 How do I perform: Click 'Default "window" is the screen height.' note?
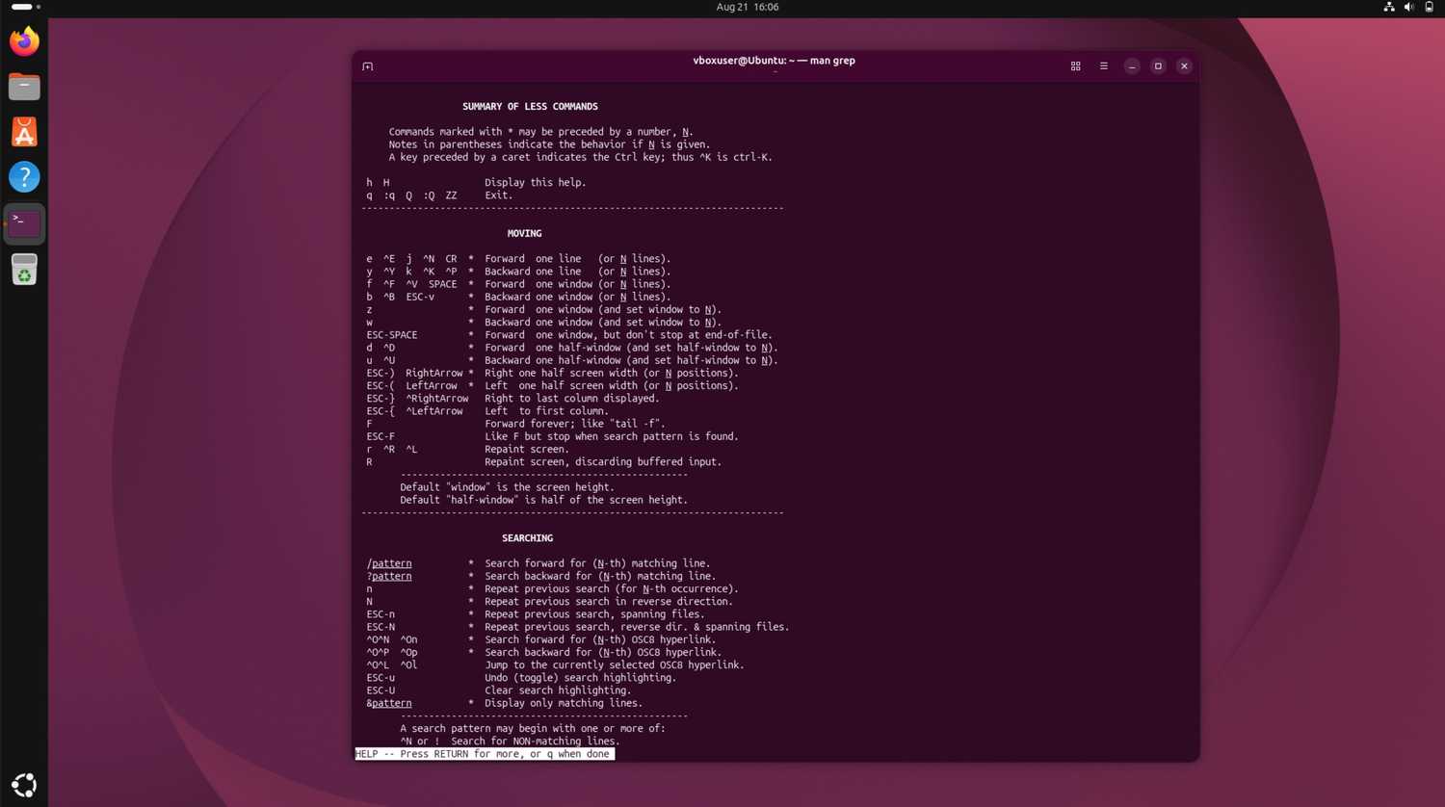click(507, 487)
